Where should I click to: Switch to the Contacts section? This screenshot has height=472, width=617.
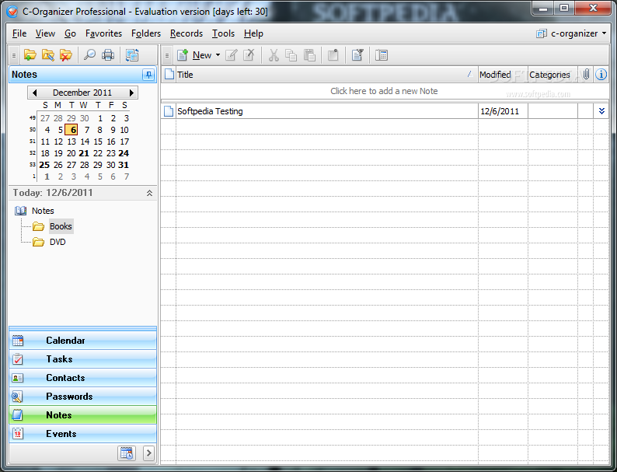(x=82, y=377)
